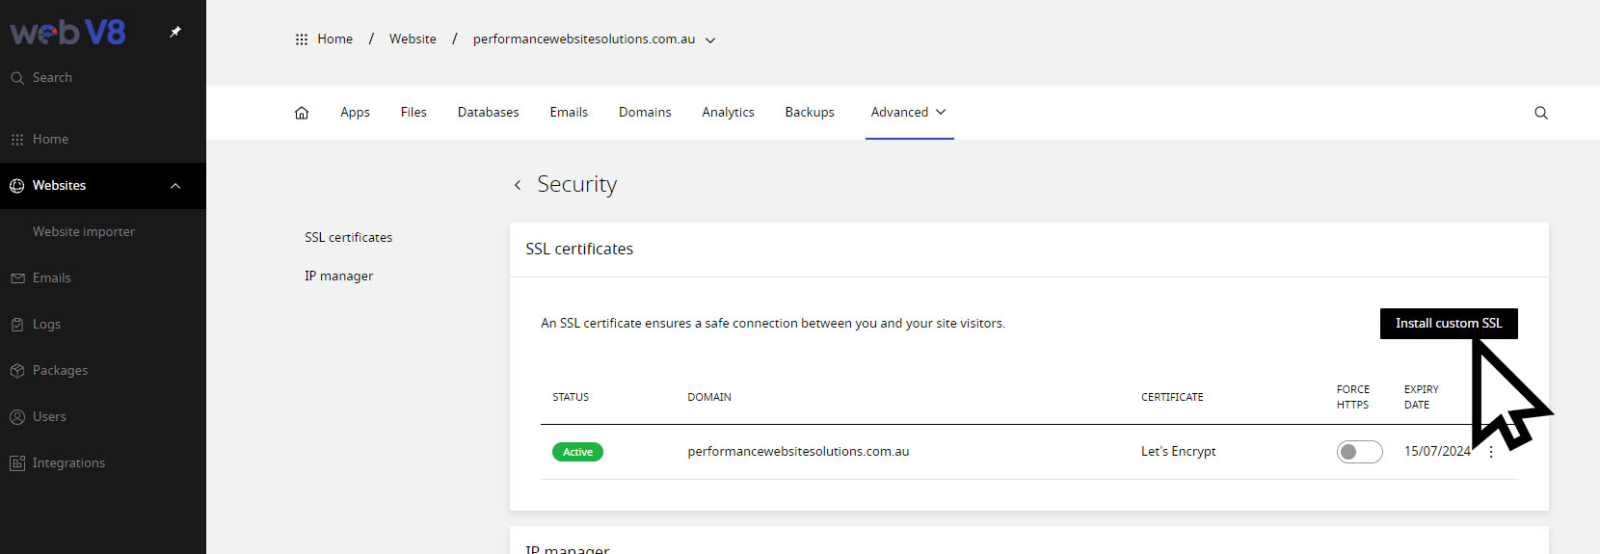Click the Logs clipboard icon
Image resolution: width=1600 pixels, height=554 pixels.
(x=17, y=325)
